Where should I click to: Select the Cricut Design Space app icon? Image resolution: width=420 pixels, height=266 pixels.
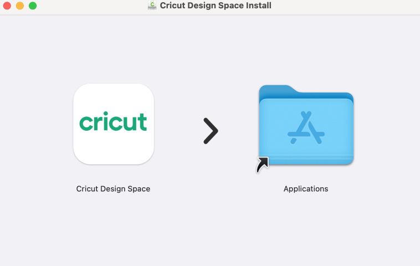coord(113,124)
